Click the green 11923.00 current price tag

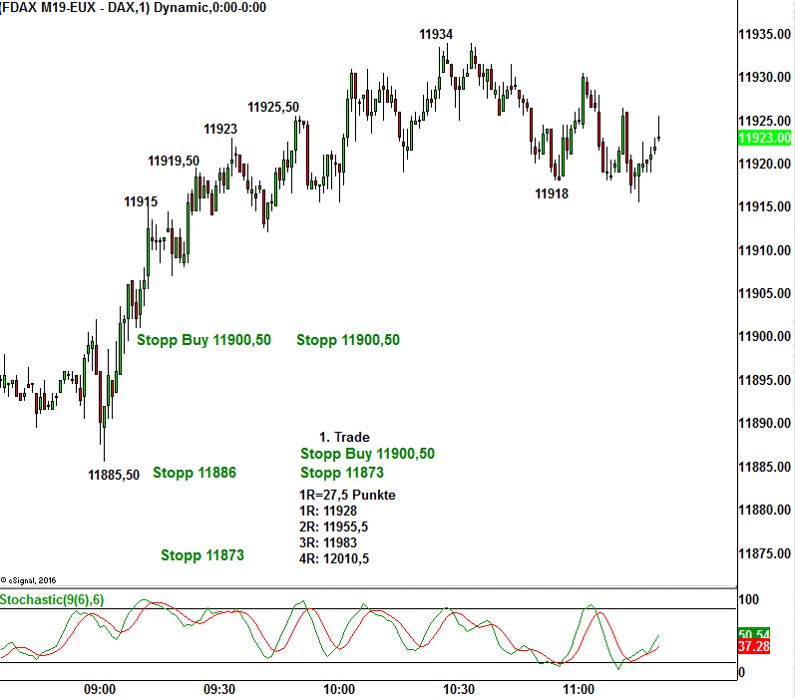click(764, 139)
